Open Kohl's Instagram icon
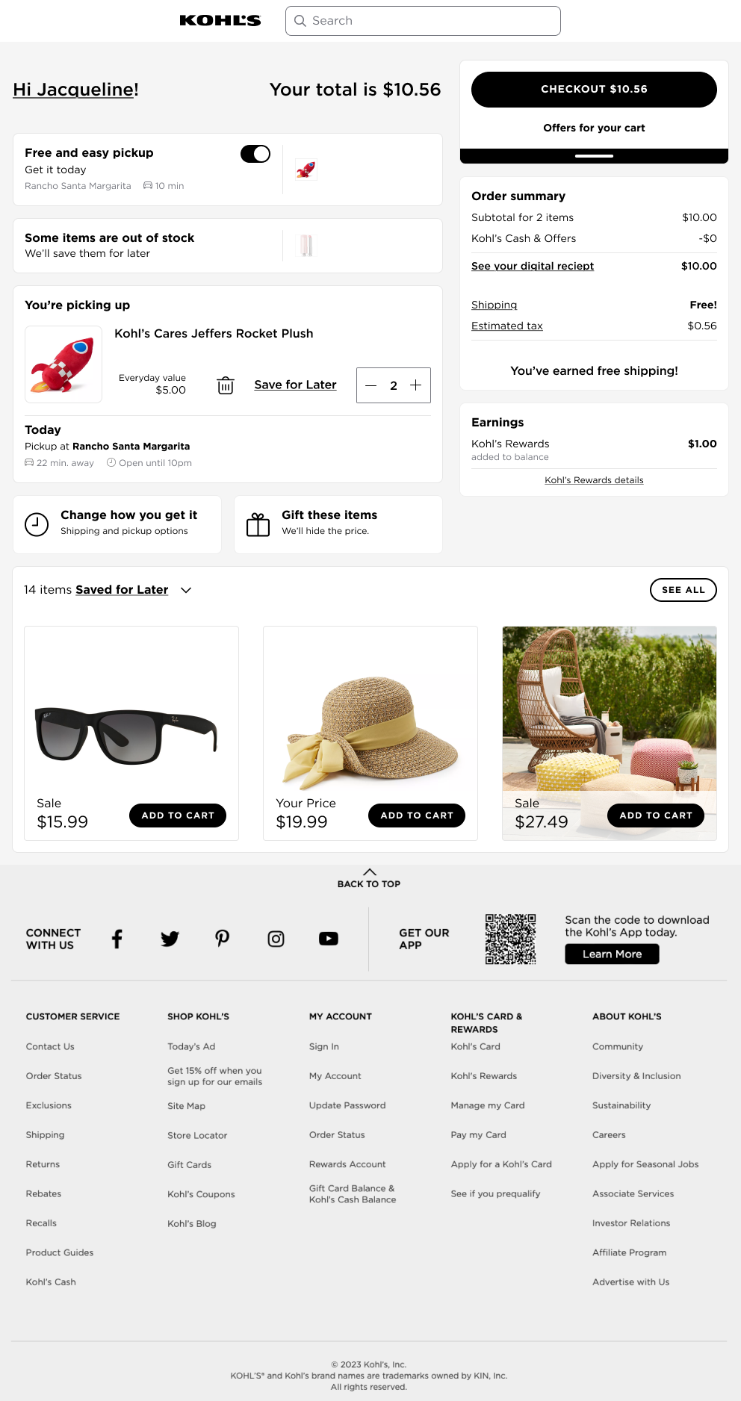 tap(276, 939)
